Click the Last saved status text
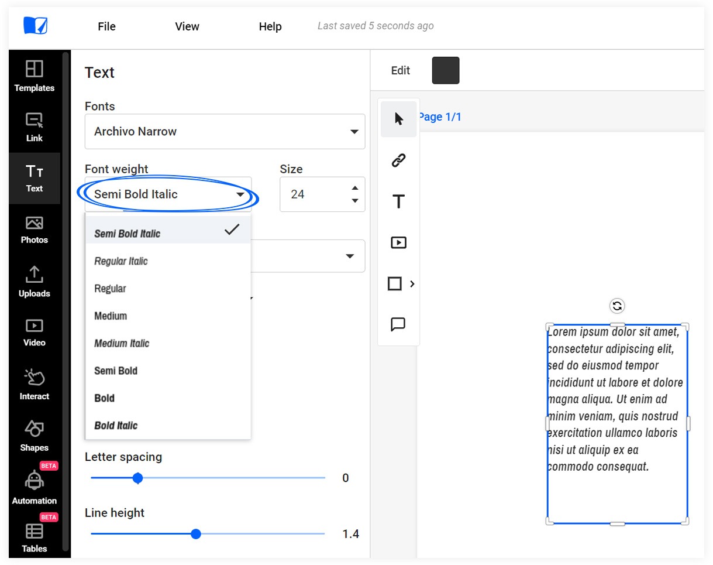Viewport: 713px width, 565px height. click(376, 26)
